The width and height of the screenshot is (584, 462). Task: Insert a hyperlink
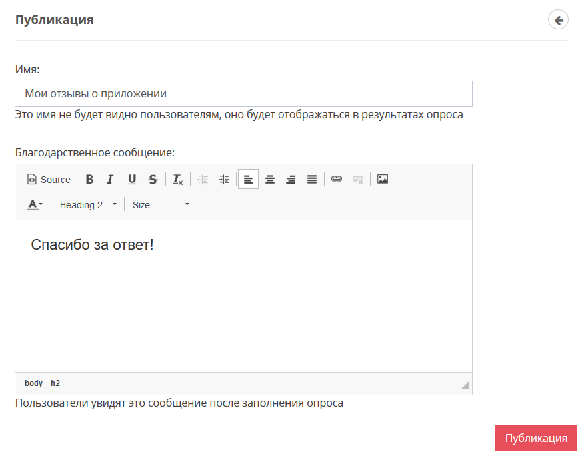(x=337, y=180)
